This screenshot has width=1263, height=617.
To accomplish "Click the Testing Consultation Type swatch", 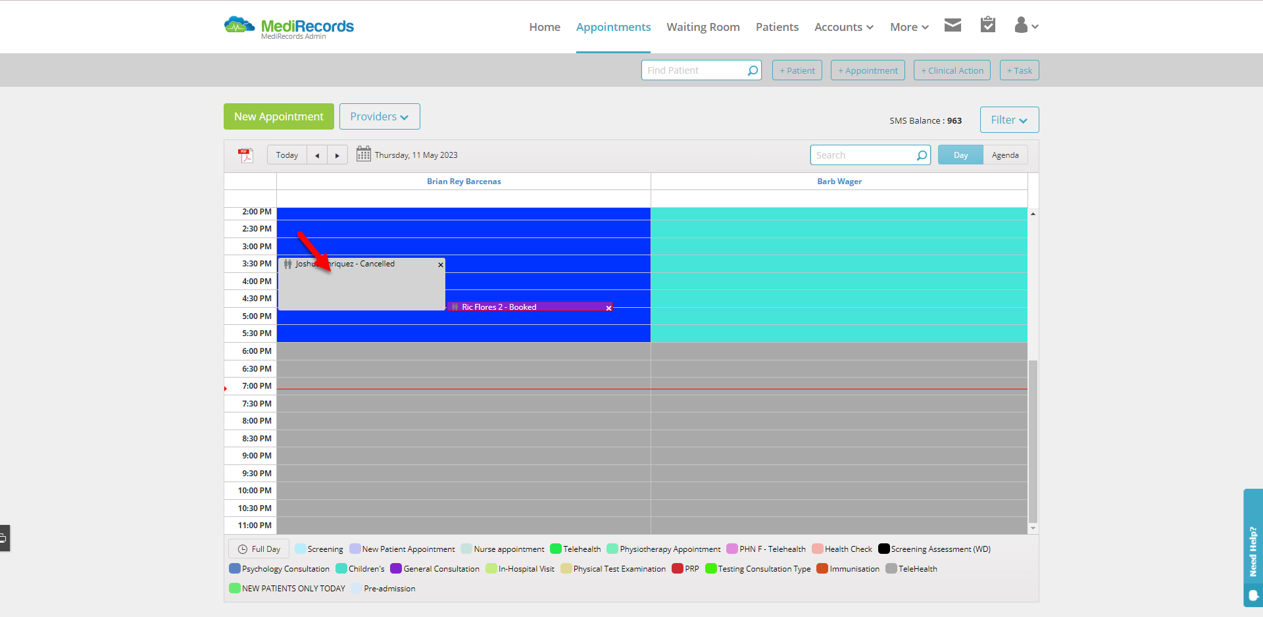I will tap(711, 568).
